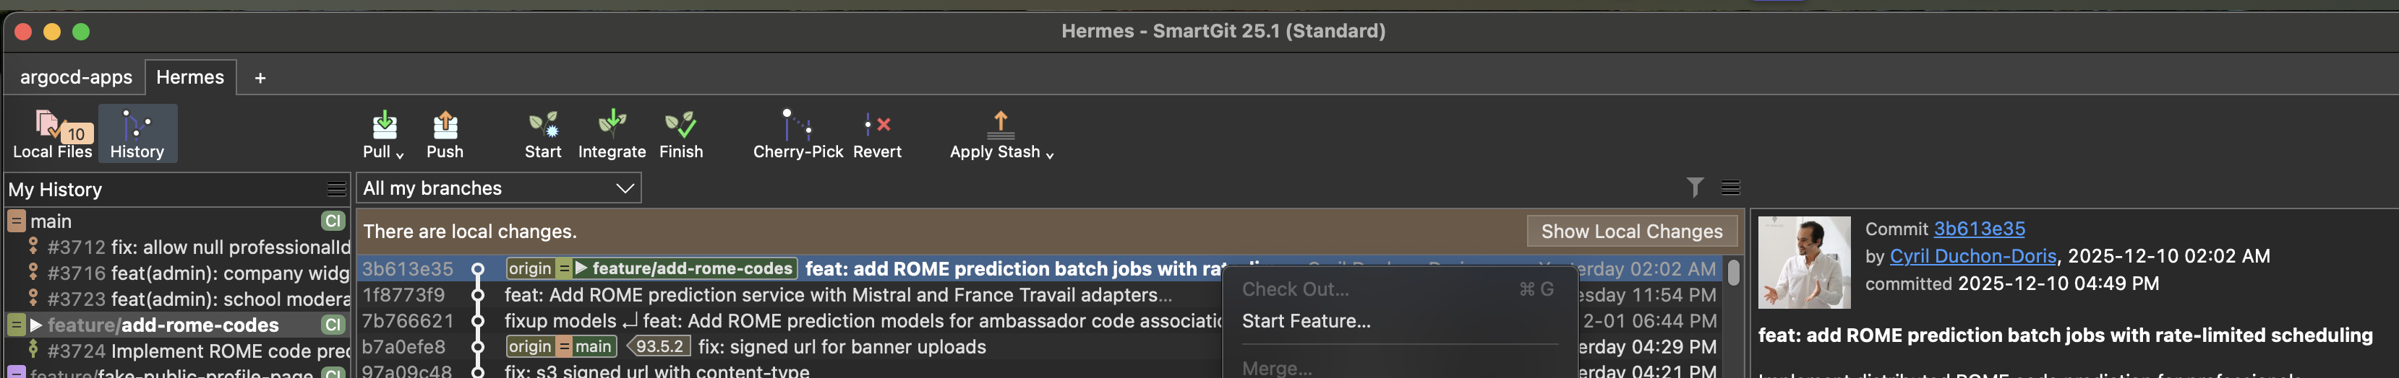The height and width of the screenshot is (378, 2399).
Task: Click the Push toolbar icon
Action: point(444,133)
